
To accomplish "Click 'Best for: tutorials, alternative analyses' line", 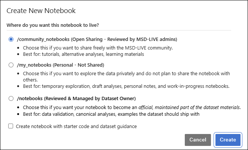I will click(83, 54).
